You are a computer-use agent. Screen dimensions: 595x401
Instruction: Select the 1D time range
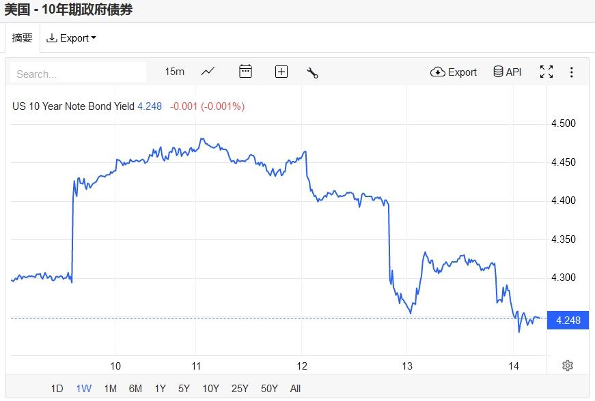(57, 389)
